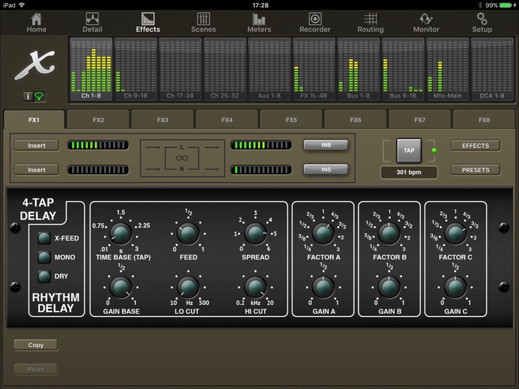Open the EFFECTS selection list
This screenshot has width=519, height=389.
[474, 145]
